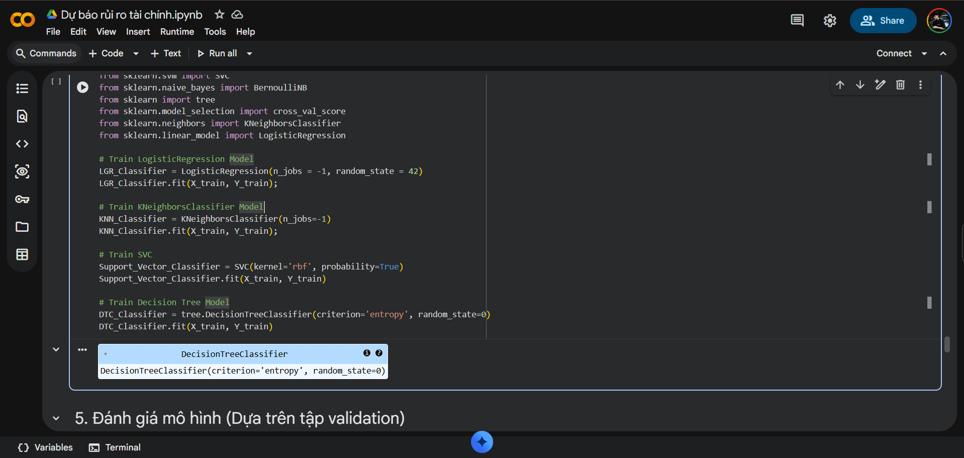Move cell up with arrow icon
This screenshot has height=458, width=964.
pos(840,84)
